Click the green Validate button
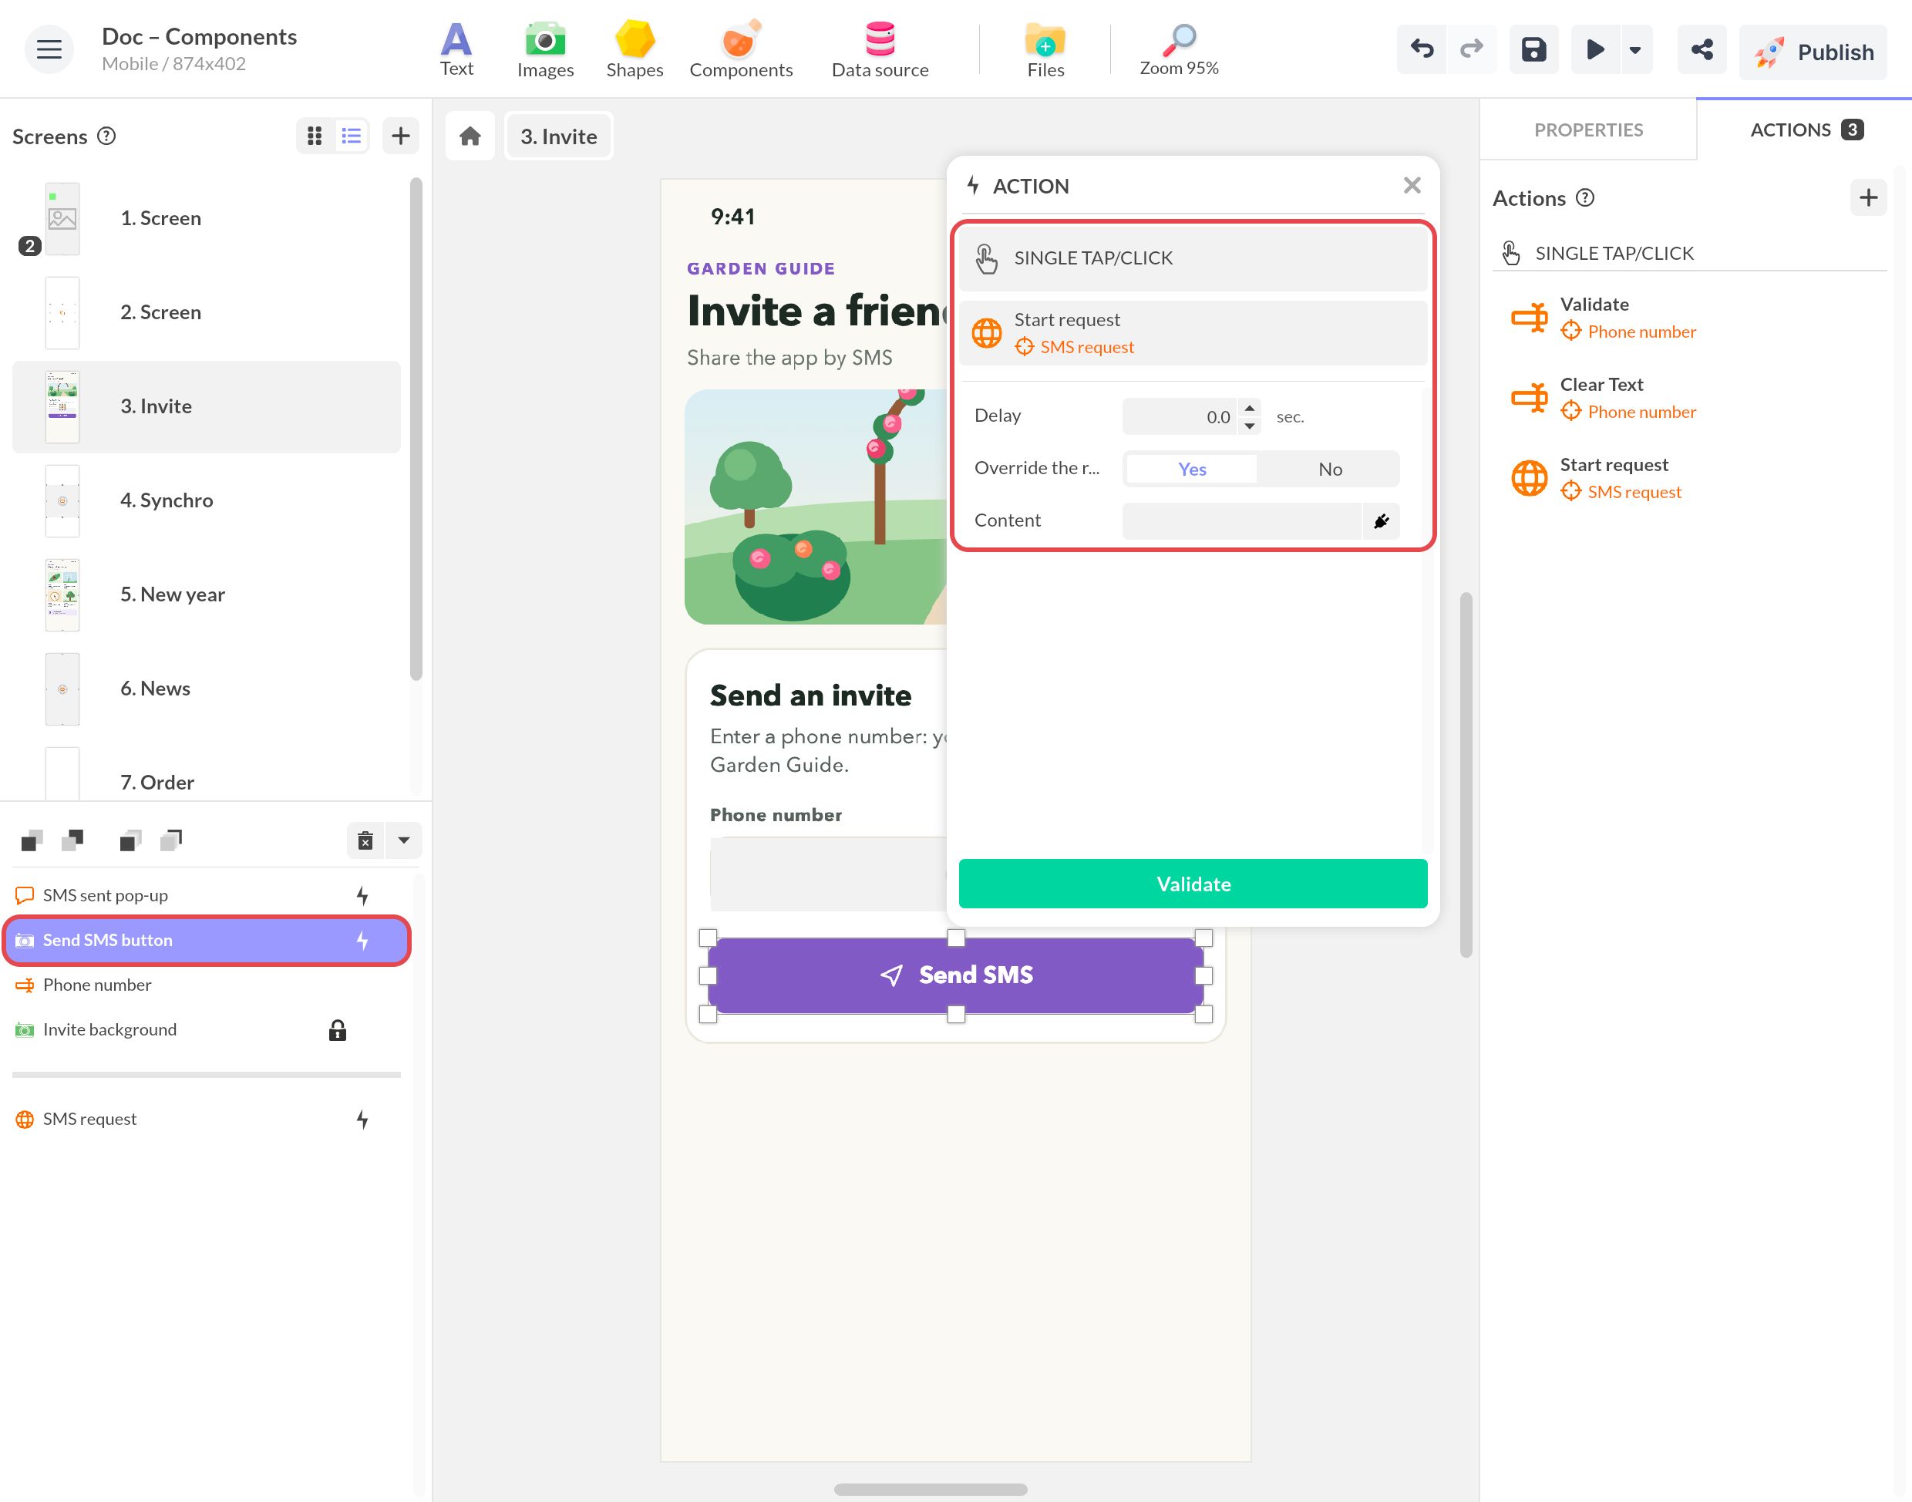 1193,884
